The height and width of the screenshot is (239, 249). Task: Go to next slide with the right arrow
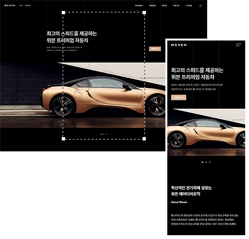click(111, 134)
